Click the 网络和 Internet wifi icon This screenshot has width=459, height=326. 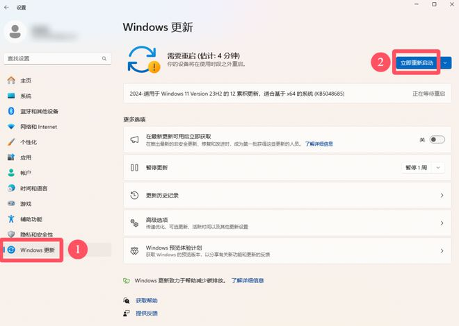pyautogui.click(x=11, y=127)
